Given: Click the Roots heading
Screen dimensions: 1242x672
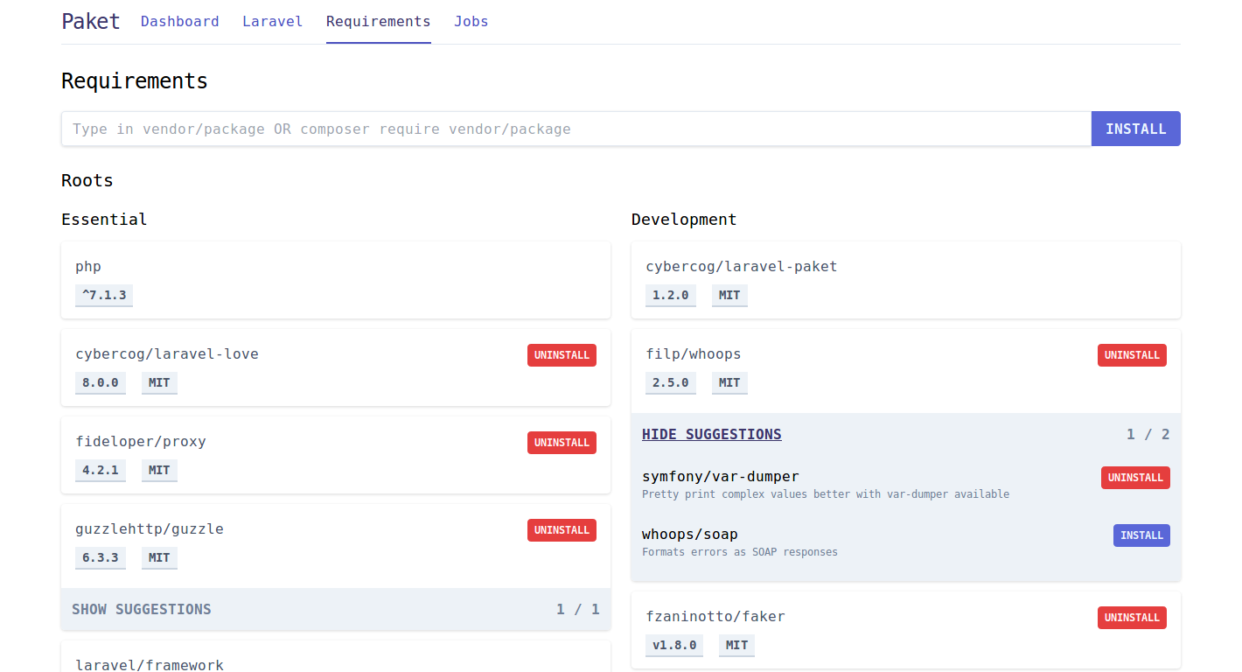Looking at the screenshot, I should 87,181.
